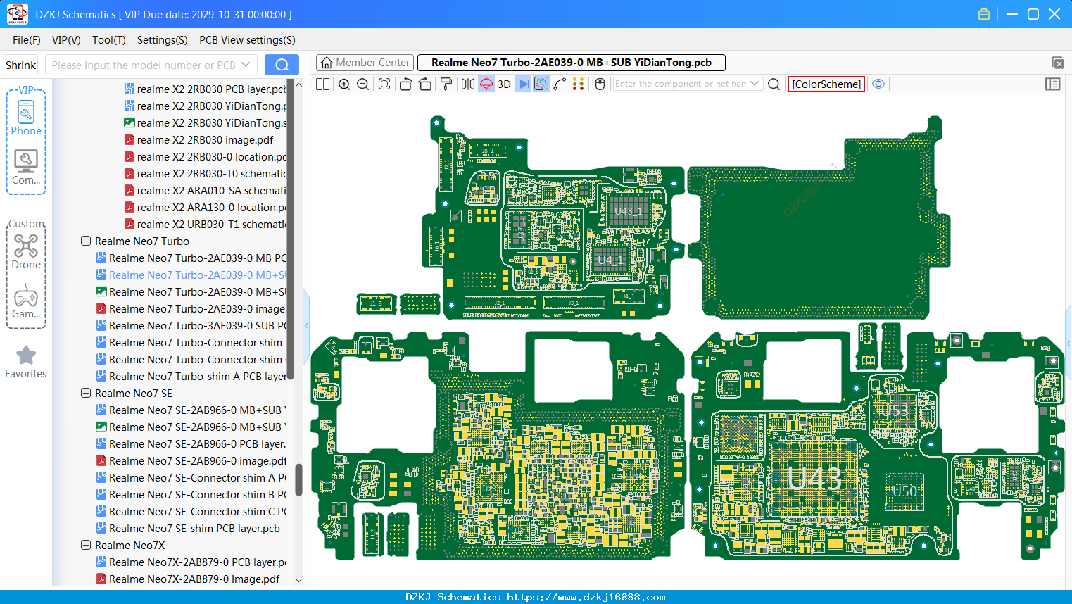
Task: Select the route curve tool
Action: click(x=560, y=84)
